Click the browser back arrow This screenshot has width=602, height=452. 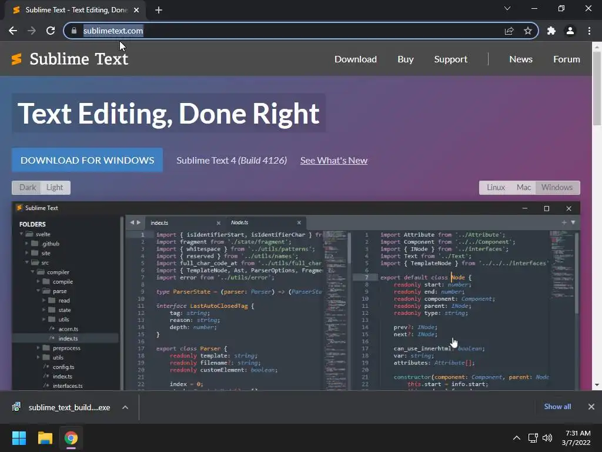(x=13, y=31)
